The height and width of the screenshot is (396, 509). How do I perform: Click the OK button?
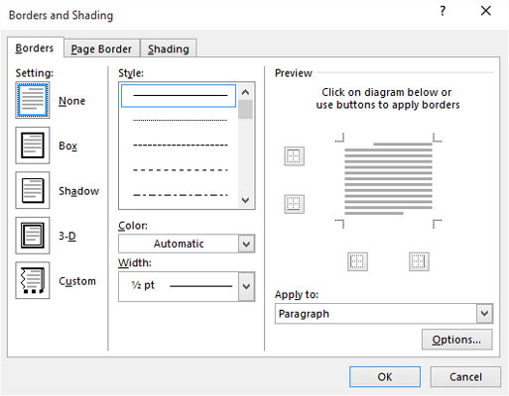[385, 376]
